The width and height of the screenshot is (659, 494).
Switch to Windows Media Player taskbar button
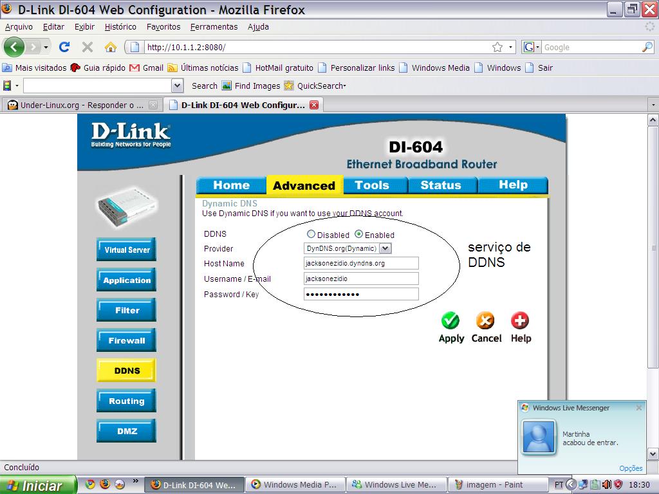pos(295,485)
